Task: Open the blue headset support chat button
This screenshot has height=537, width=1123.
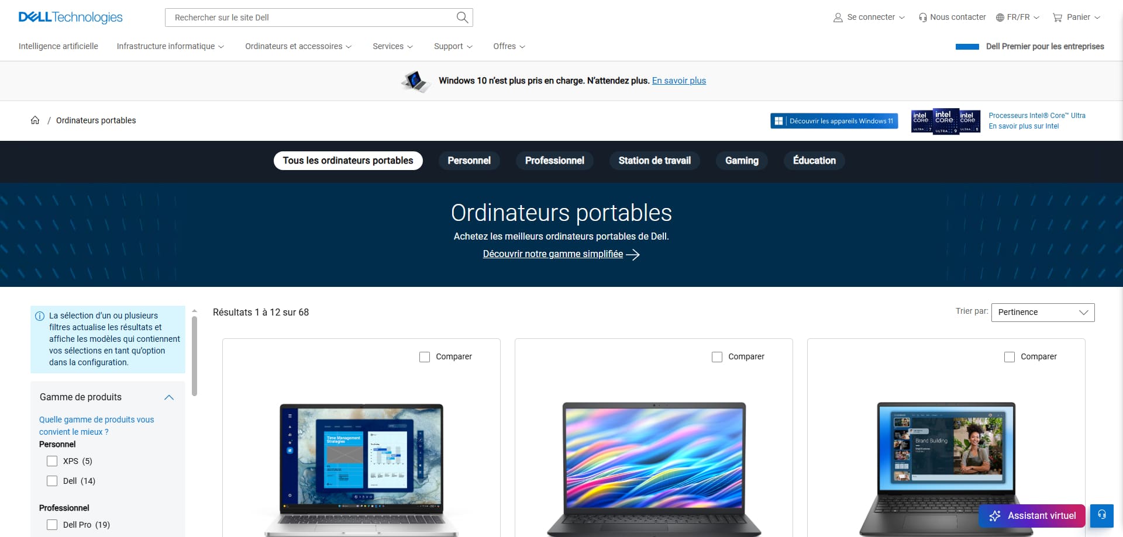Action: [x=1102, y=515]
